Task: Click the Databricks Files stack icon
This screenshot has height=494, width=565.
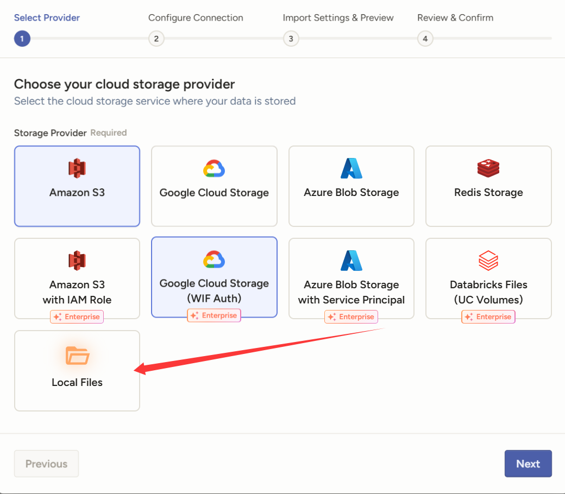Action: point(488,261)
